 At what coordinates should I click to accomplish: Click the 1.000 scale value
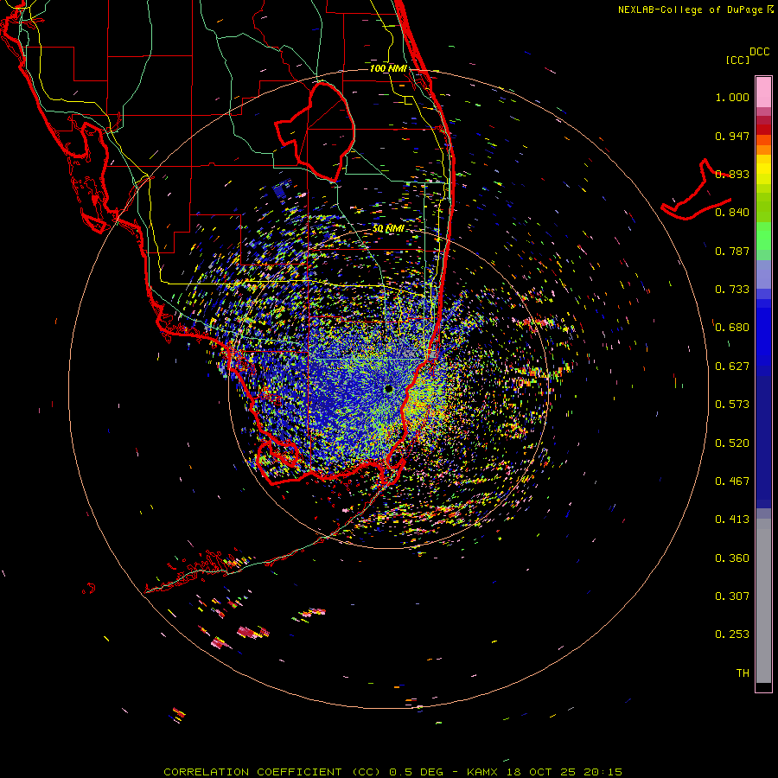coord(732,97)
